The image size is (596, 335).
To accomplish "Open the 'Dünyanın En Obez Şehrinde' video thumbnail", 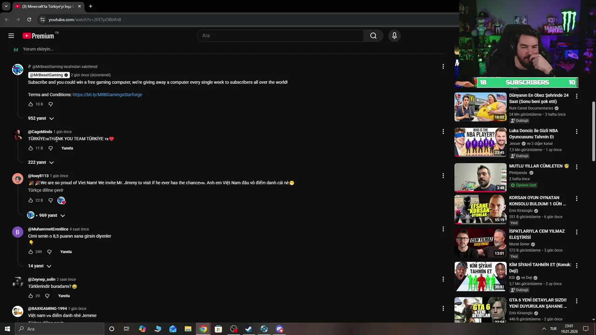I will [481, 107].
